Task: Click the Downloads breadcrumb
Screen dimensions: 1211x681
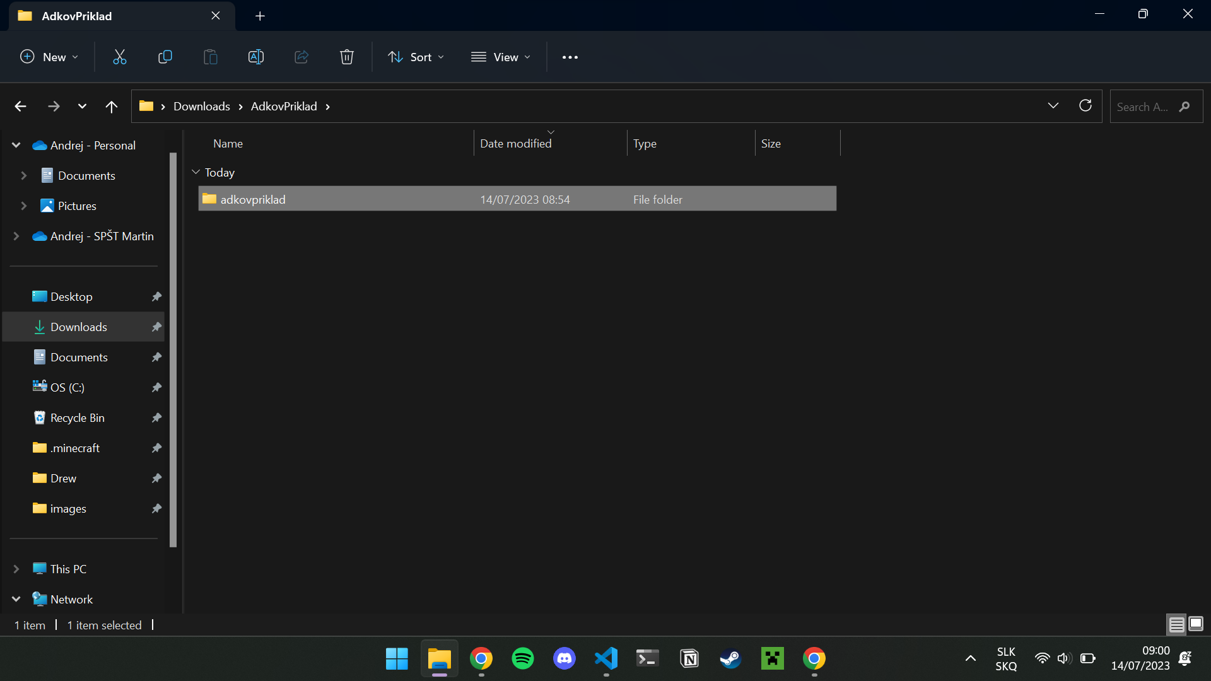Action: 202,107
